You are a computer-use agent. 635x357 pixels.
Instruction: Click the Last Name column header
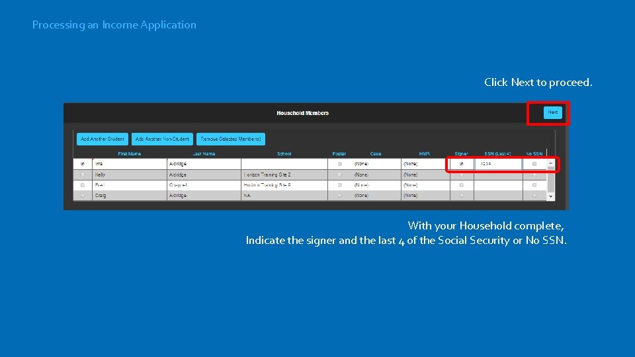click(x=204, y=154)
